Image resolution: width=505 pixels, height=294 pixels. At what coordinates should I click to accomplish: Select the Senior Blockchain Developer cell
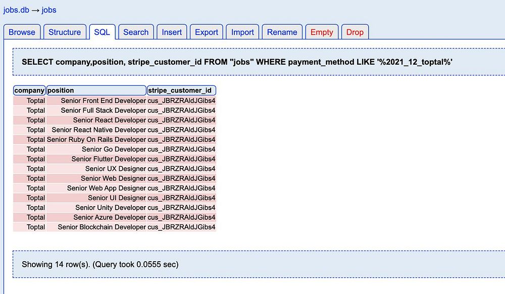coord(96,227)
